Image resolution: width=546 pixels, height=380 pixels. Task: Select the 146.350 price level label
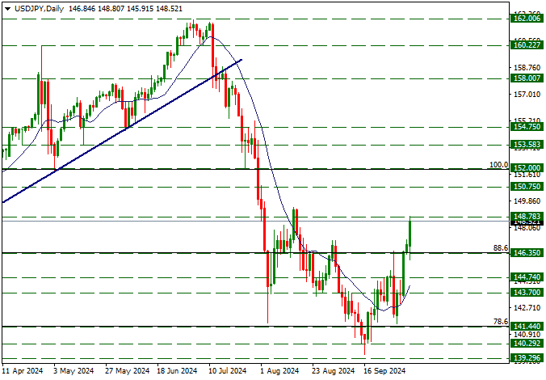tap(527, 253)
